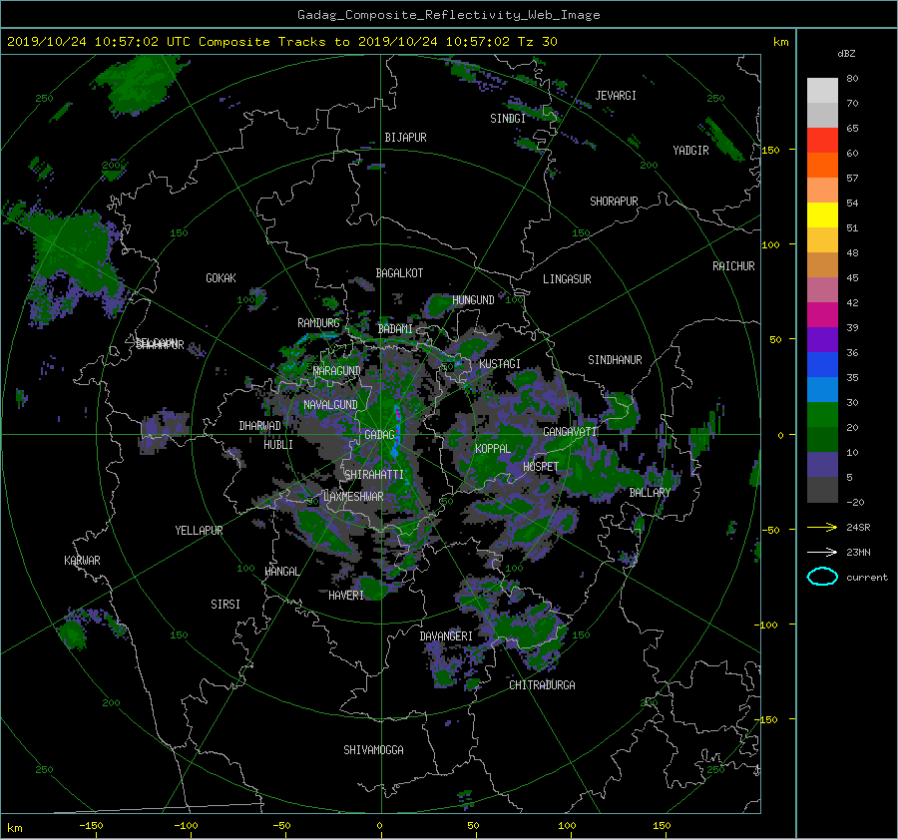898x839 pixels.
Task: Click the KARWAR town label
Action: tap(82, 560)
